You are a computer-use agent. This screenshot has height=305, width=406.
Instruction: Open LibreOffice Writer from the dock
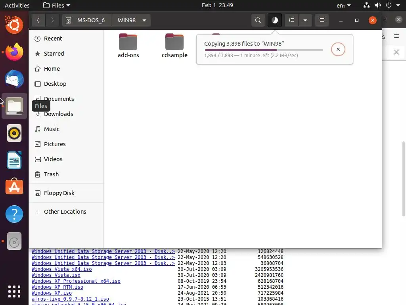tap(14, 160)
